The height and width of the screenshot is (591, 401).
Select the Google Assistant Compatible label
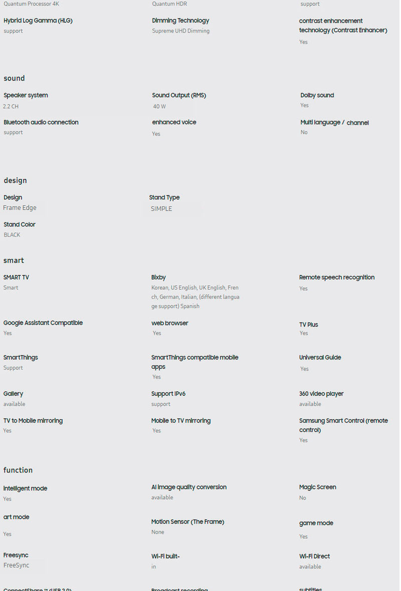click(43, 323)
